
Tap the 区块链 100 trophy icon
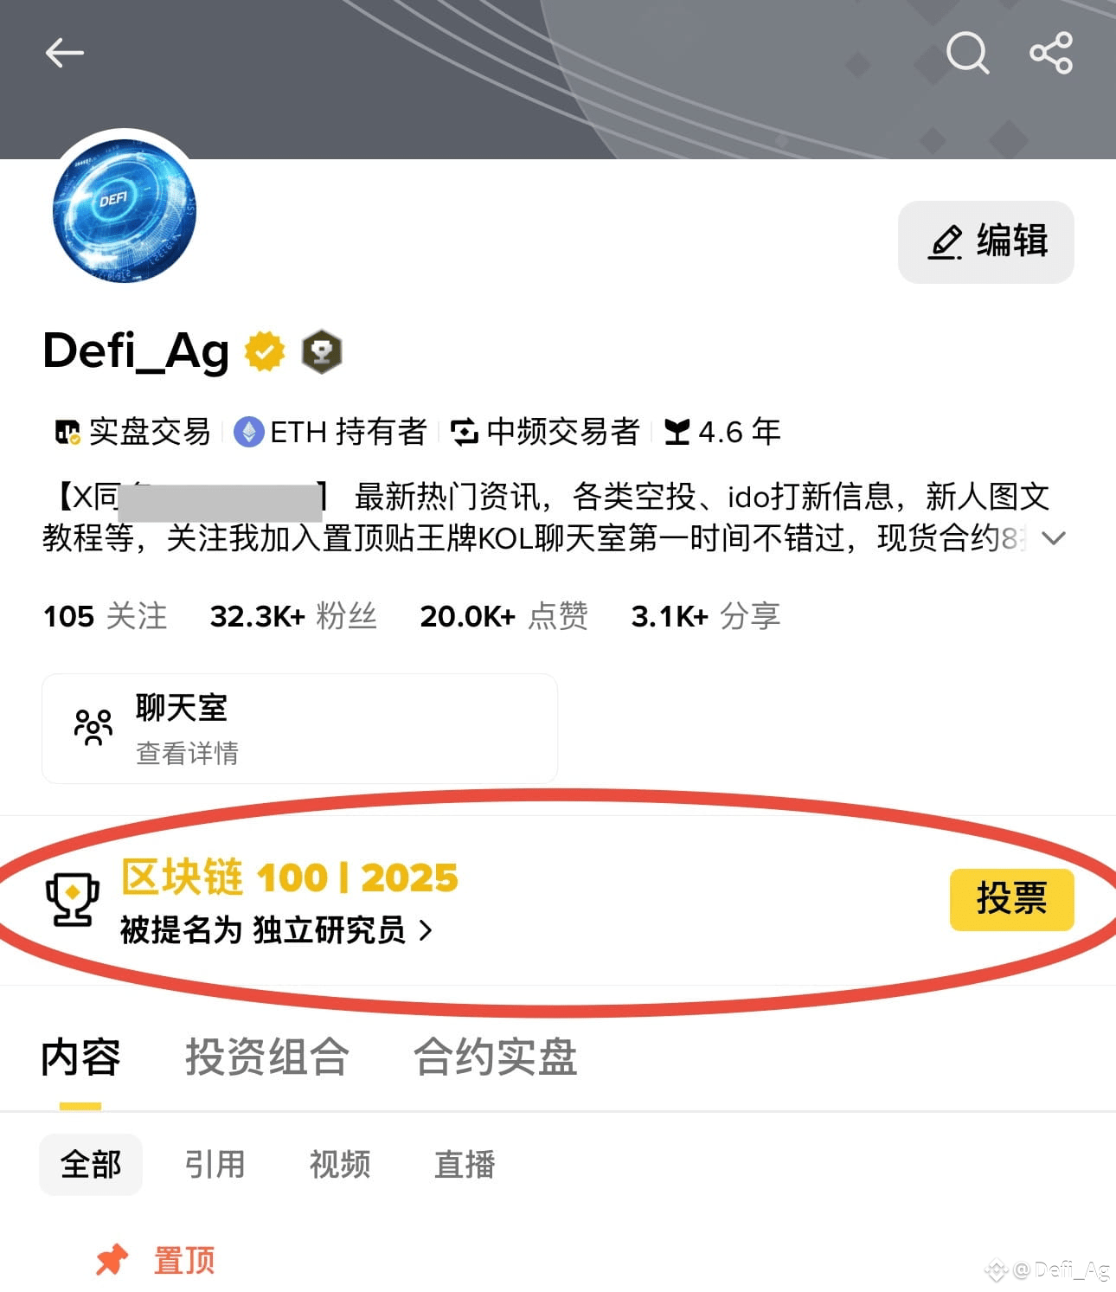72,899
